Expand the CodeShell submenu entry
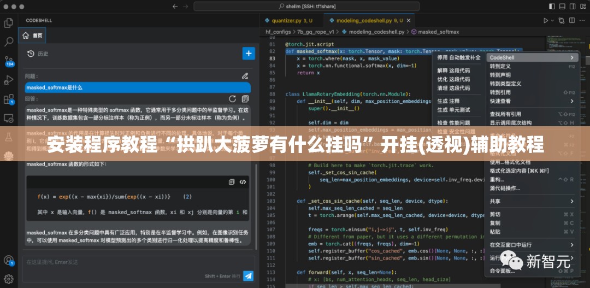The image size is (590, 288). tap(532, 57)
